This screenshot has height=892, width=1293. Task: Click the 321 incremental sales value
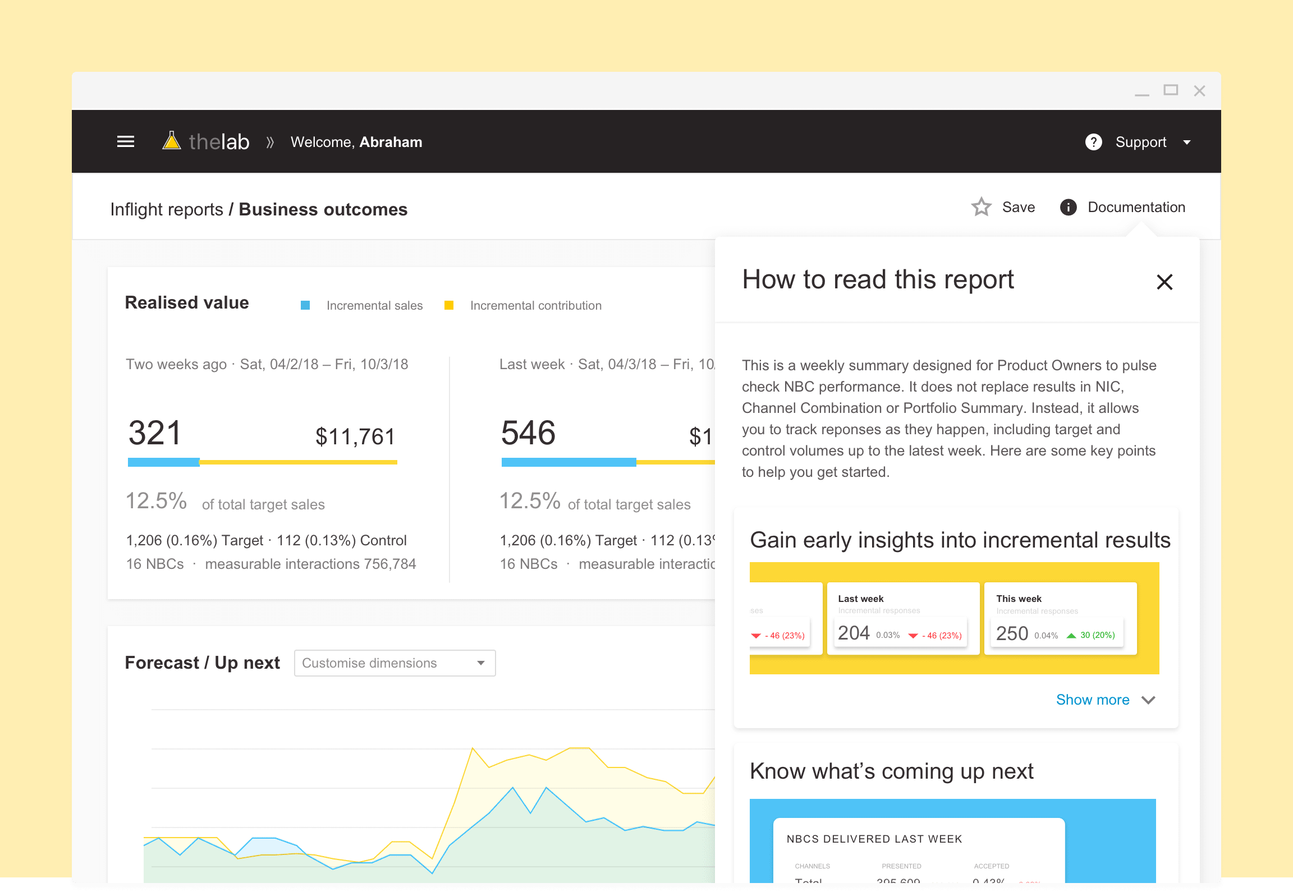(154, 433)
